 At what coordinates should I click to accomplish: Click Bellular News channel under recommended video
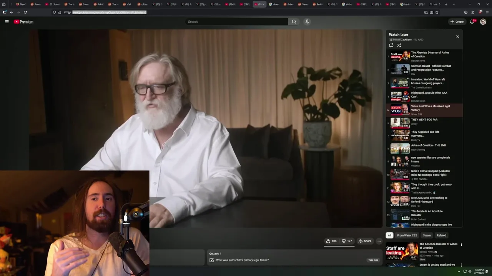click(x=426, y=252)
